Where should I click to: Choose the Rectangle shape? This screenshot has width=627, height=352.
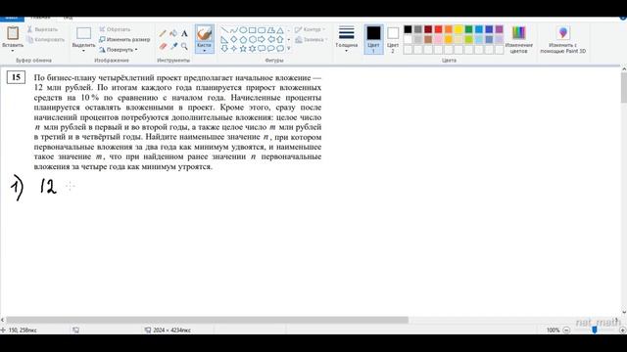[x=253, y=30]
